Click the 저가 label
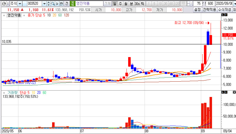 coord(160,10)
